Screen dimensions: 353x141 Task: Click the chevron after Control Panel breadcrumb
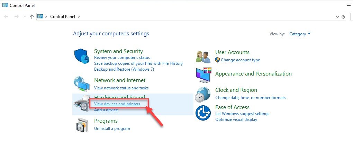[79, 17]
